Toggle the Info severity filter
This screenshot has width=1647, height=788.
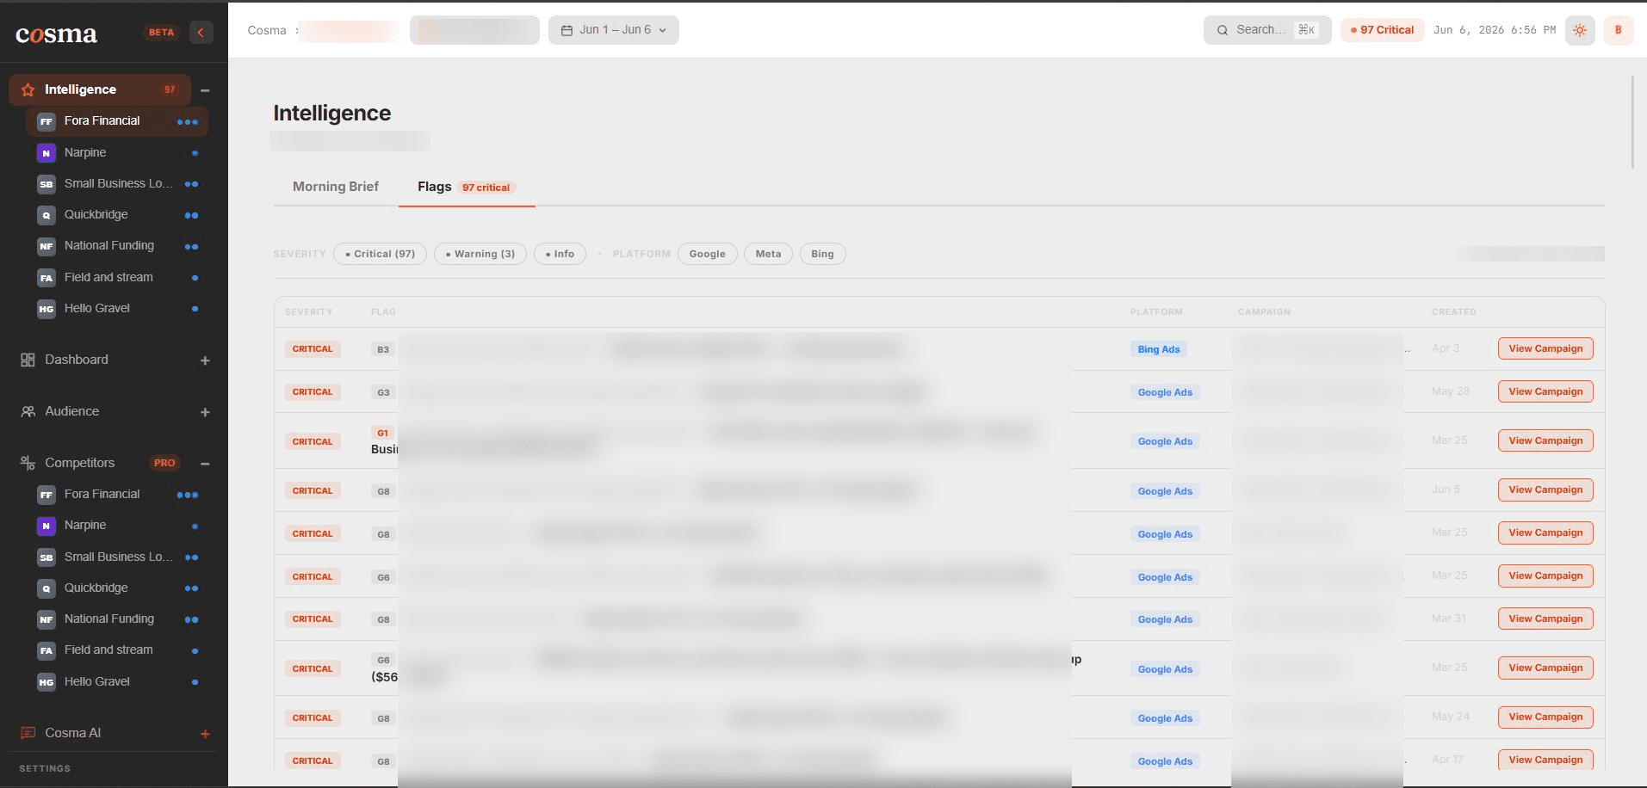[560, 254]
